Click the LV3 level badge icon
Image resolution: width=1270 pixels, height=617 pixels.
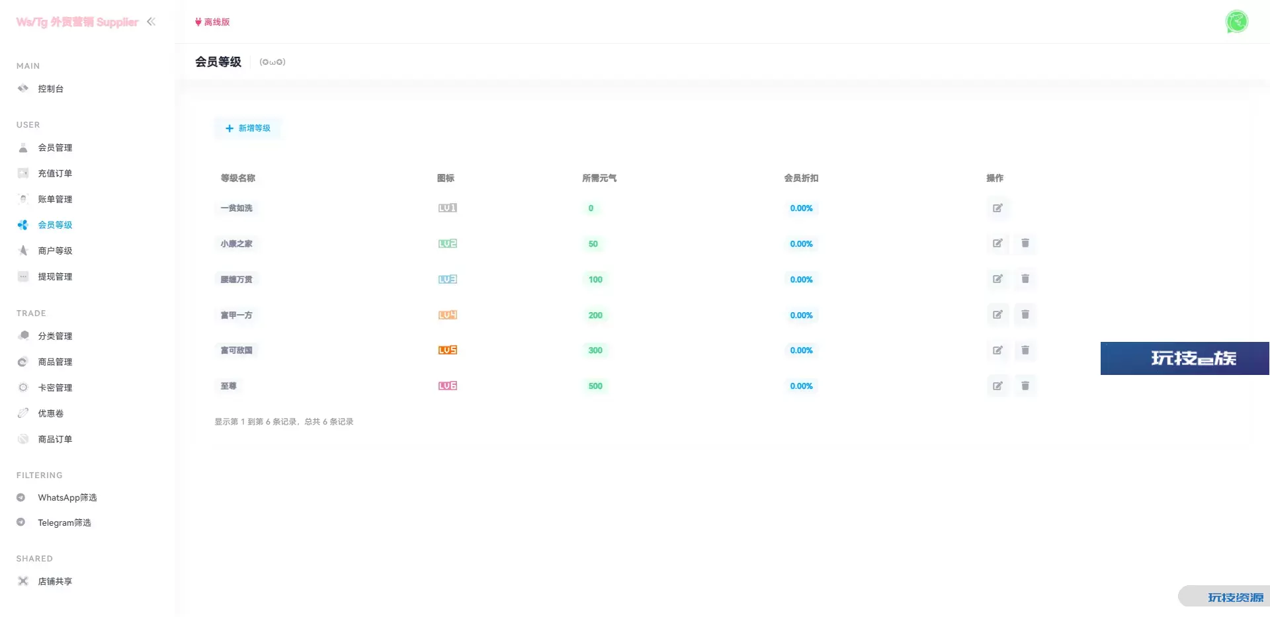pos(448,280)
